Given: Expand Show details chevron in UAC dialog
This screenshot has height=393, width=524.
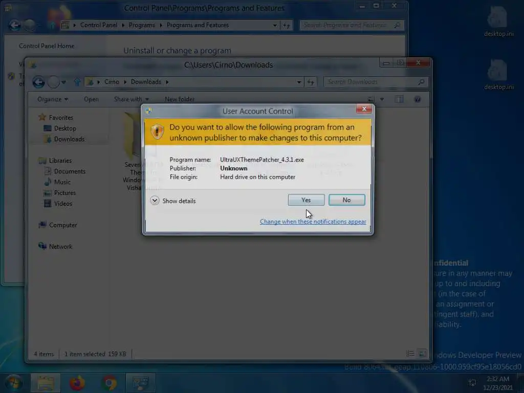Looking at the screenshot, I should click(155, 201).
